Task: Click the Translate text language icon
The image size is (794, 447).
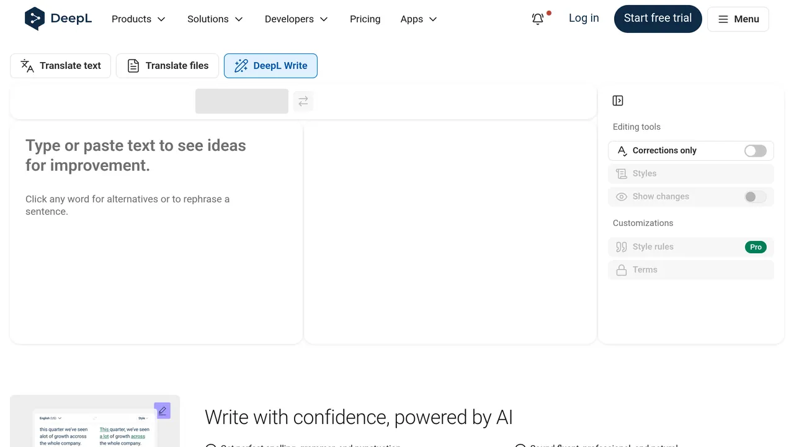Action: (x=27, y=66)
